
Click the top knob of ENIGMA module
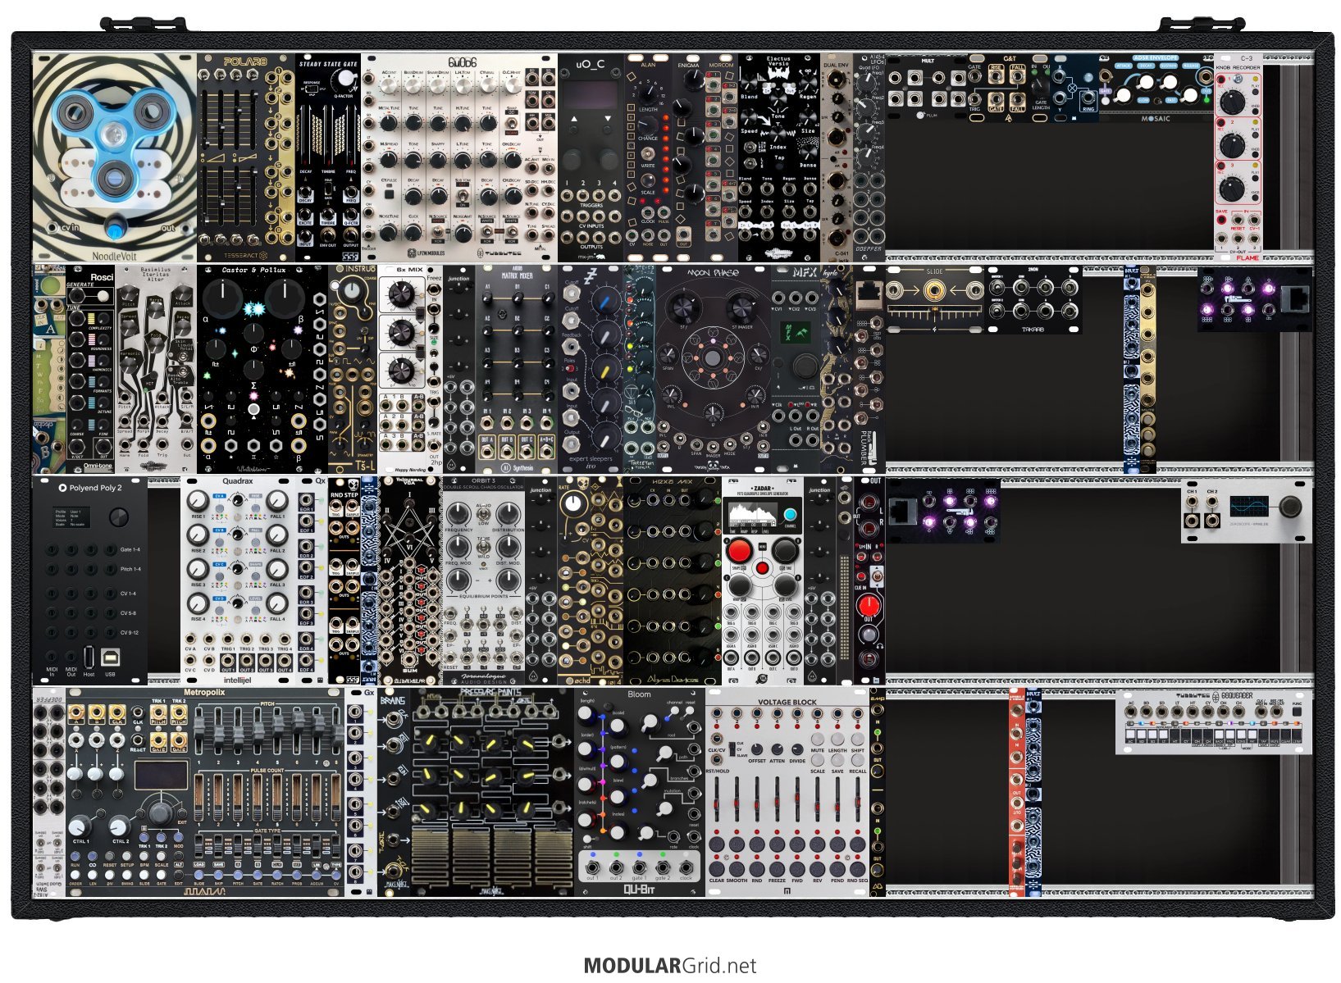(x=694, y=80)
